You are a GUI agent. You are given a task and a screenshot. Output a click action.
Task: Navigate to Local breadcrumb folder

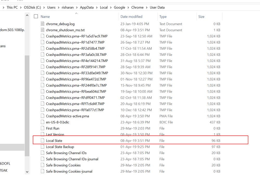coord(104,8)
